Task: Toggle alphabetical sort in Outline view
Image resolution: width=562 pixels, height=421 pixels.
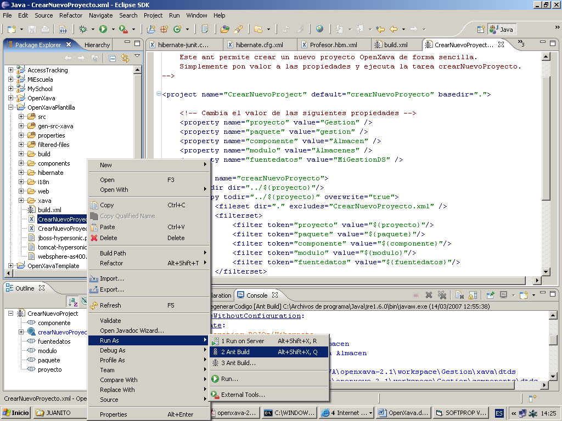Action: point(72,301)
